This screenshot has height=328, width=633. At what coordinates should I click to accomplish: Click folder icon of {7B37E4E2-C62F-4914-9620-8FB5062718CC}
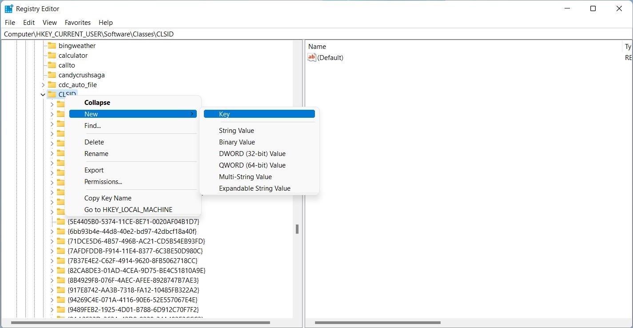click(61, 260)
